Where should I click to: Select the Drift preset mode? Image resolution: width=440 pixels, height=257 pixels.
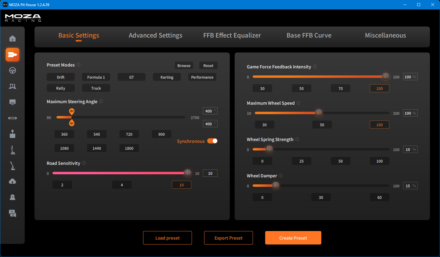(61, 77)
